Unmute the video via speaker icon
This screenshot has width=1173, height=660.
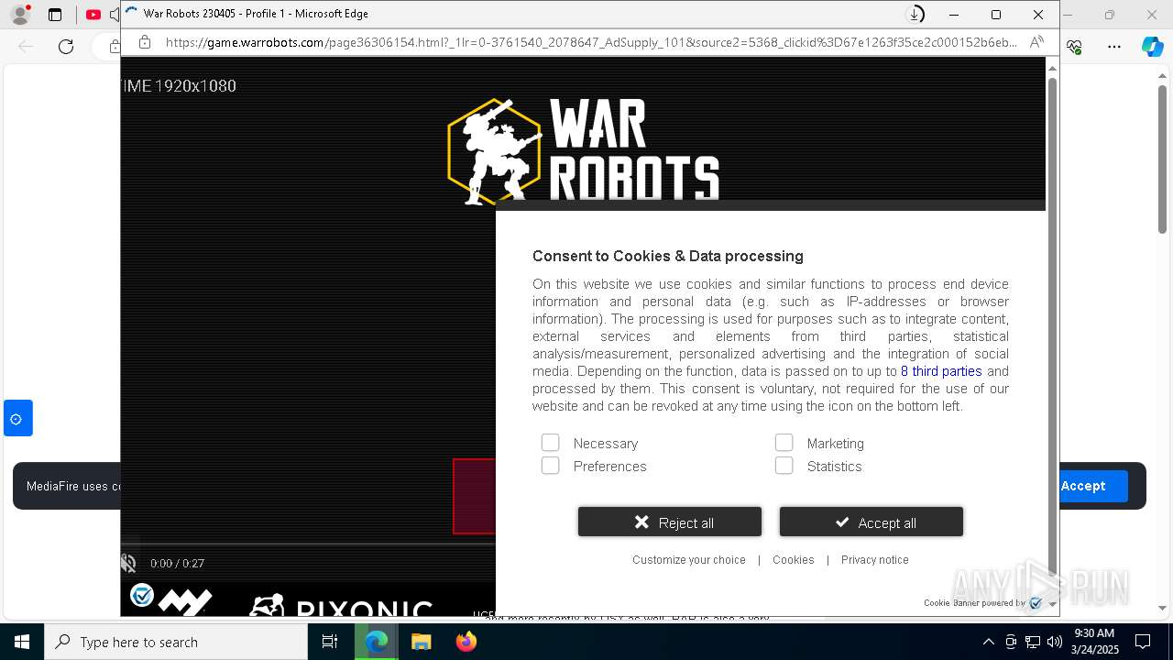(129, 564)
